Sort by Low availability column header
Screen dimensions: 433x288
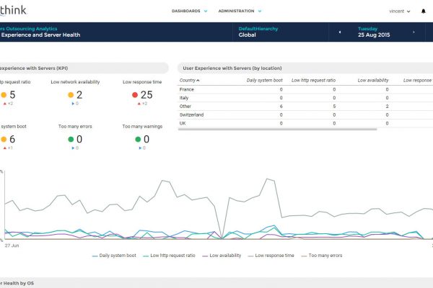pos(373,80)
